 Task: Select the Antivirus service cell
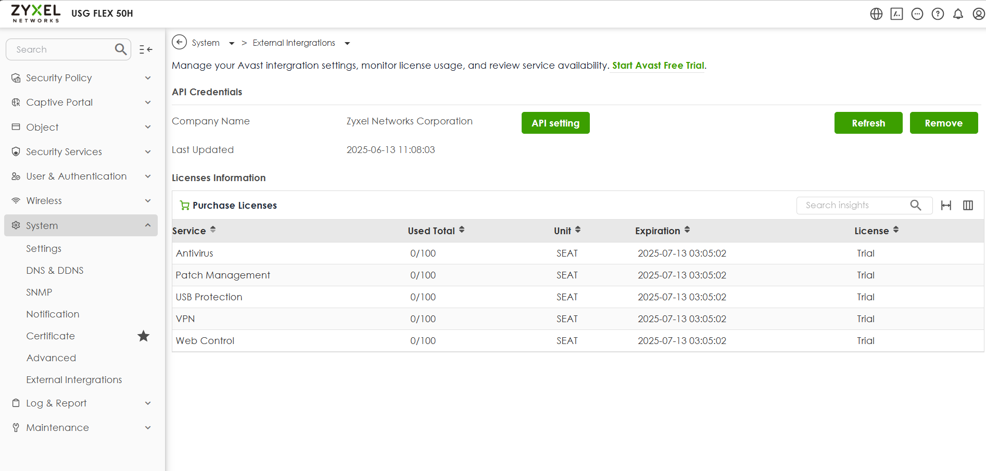click(194, 253)
